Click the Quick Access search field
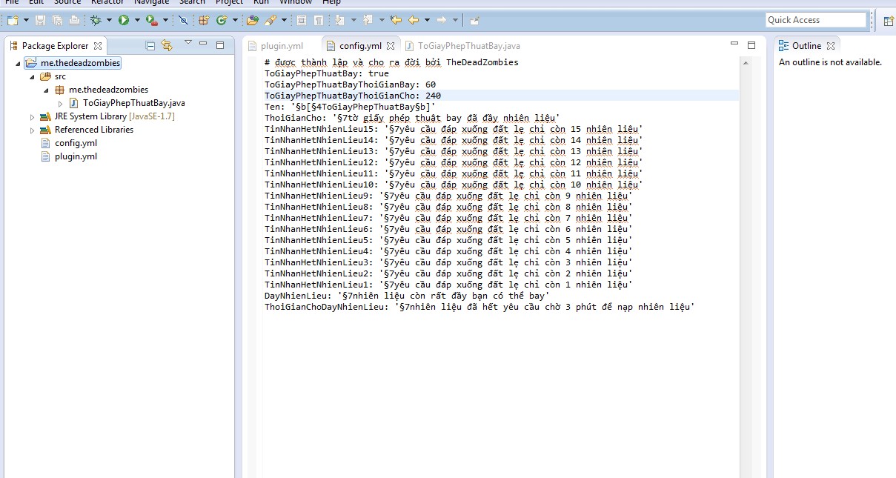This screenshot has width=896, height=478. tap(815, 20)
